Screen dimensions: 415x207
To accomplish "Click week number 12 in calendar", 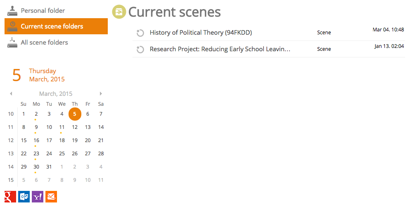I will [11, 140].
